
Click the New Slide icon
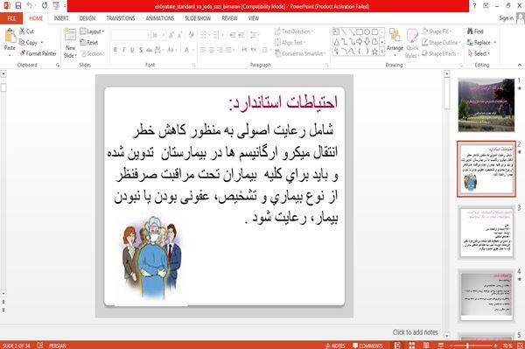pos(70,36)
